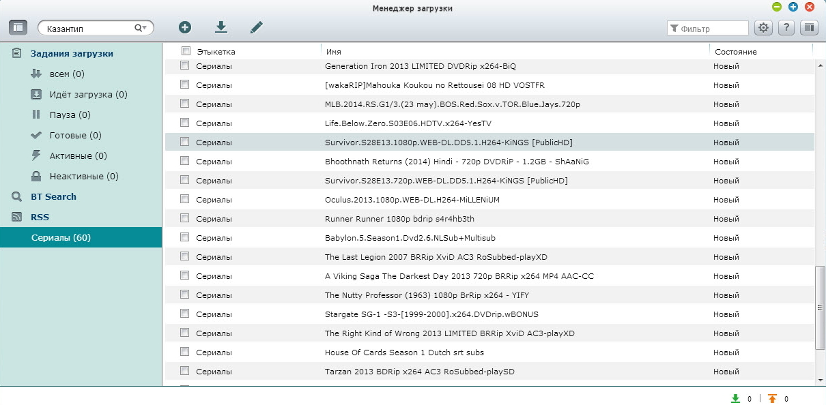Viewport: 826px width, 405px height.
Task: Click the Задания загрузки clipboard icon
Action: coord(17,53)
